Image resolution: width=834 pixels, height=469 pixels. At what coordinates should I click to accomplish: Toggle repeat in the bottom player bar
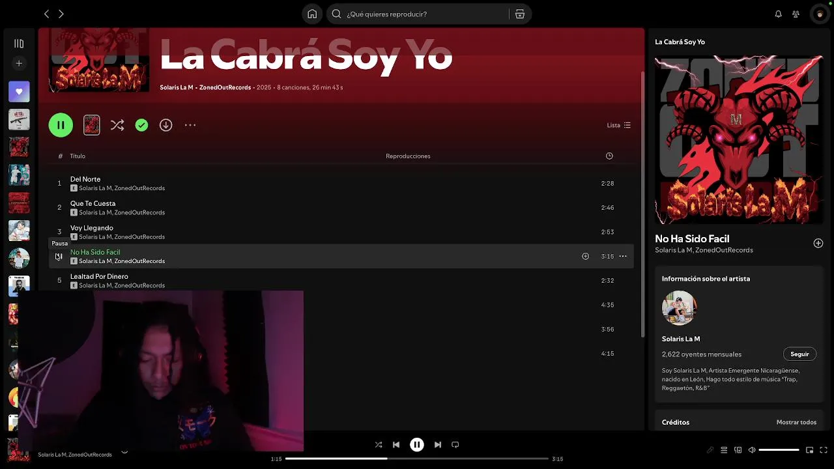455,445
